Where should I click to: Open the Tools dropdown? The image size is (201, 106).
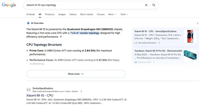[124, 14]
